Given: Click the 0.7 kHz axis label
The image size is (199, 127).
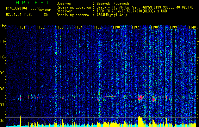Looking at the screenshot, I should pyautogui.click(x=3, y=105).
